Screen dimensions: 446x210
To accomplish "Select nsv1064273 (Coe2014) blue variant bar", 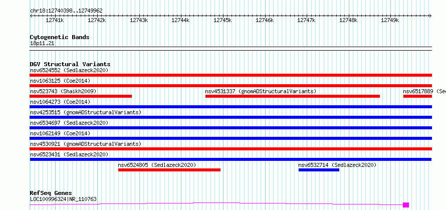I will [231, 107].
